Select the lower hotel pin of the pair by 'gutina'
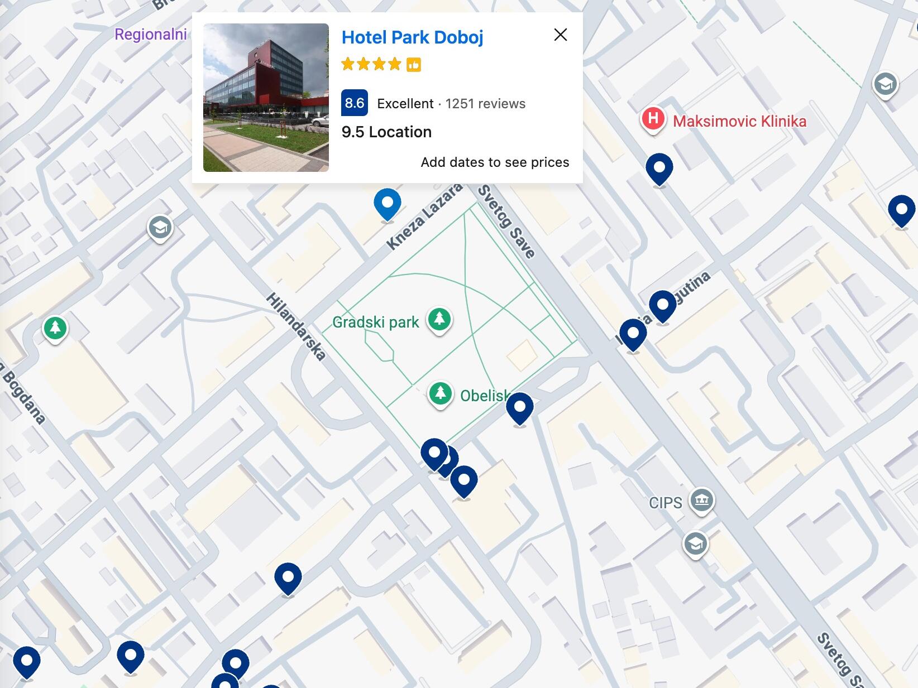Screen dimensions: 918x688 633,334
